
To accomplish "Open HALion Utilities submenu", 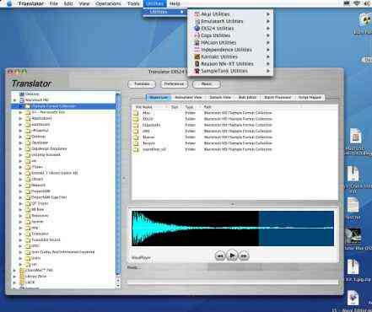I will tap(230, 42).
